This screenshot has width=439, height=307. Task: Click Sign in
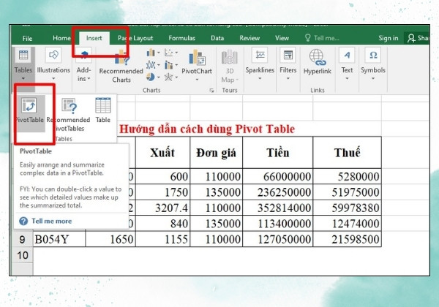pyautogui.click(x=388, y=38)
